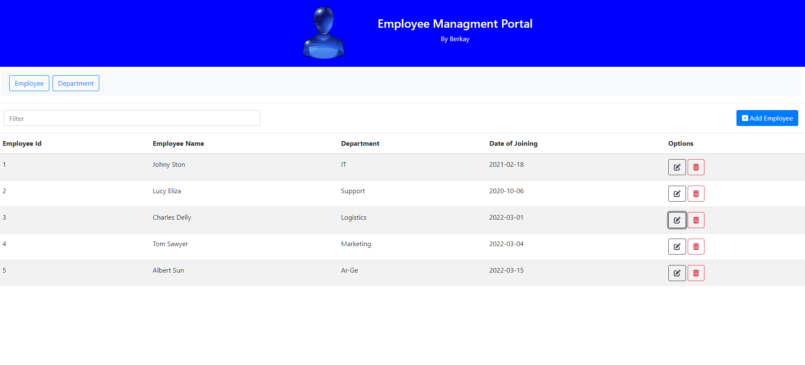Viewport: 805px width, 365px height.
Task: Delete employee Lucy Eliza
Action: coord(696,194)
